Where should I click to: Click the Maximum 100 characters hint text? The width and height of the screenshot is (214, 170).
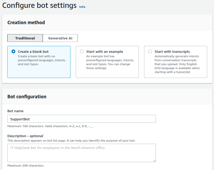[50, 126]
